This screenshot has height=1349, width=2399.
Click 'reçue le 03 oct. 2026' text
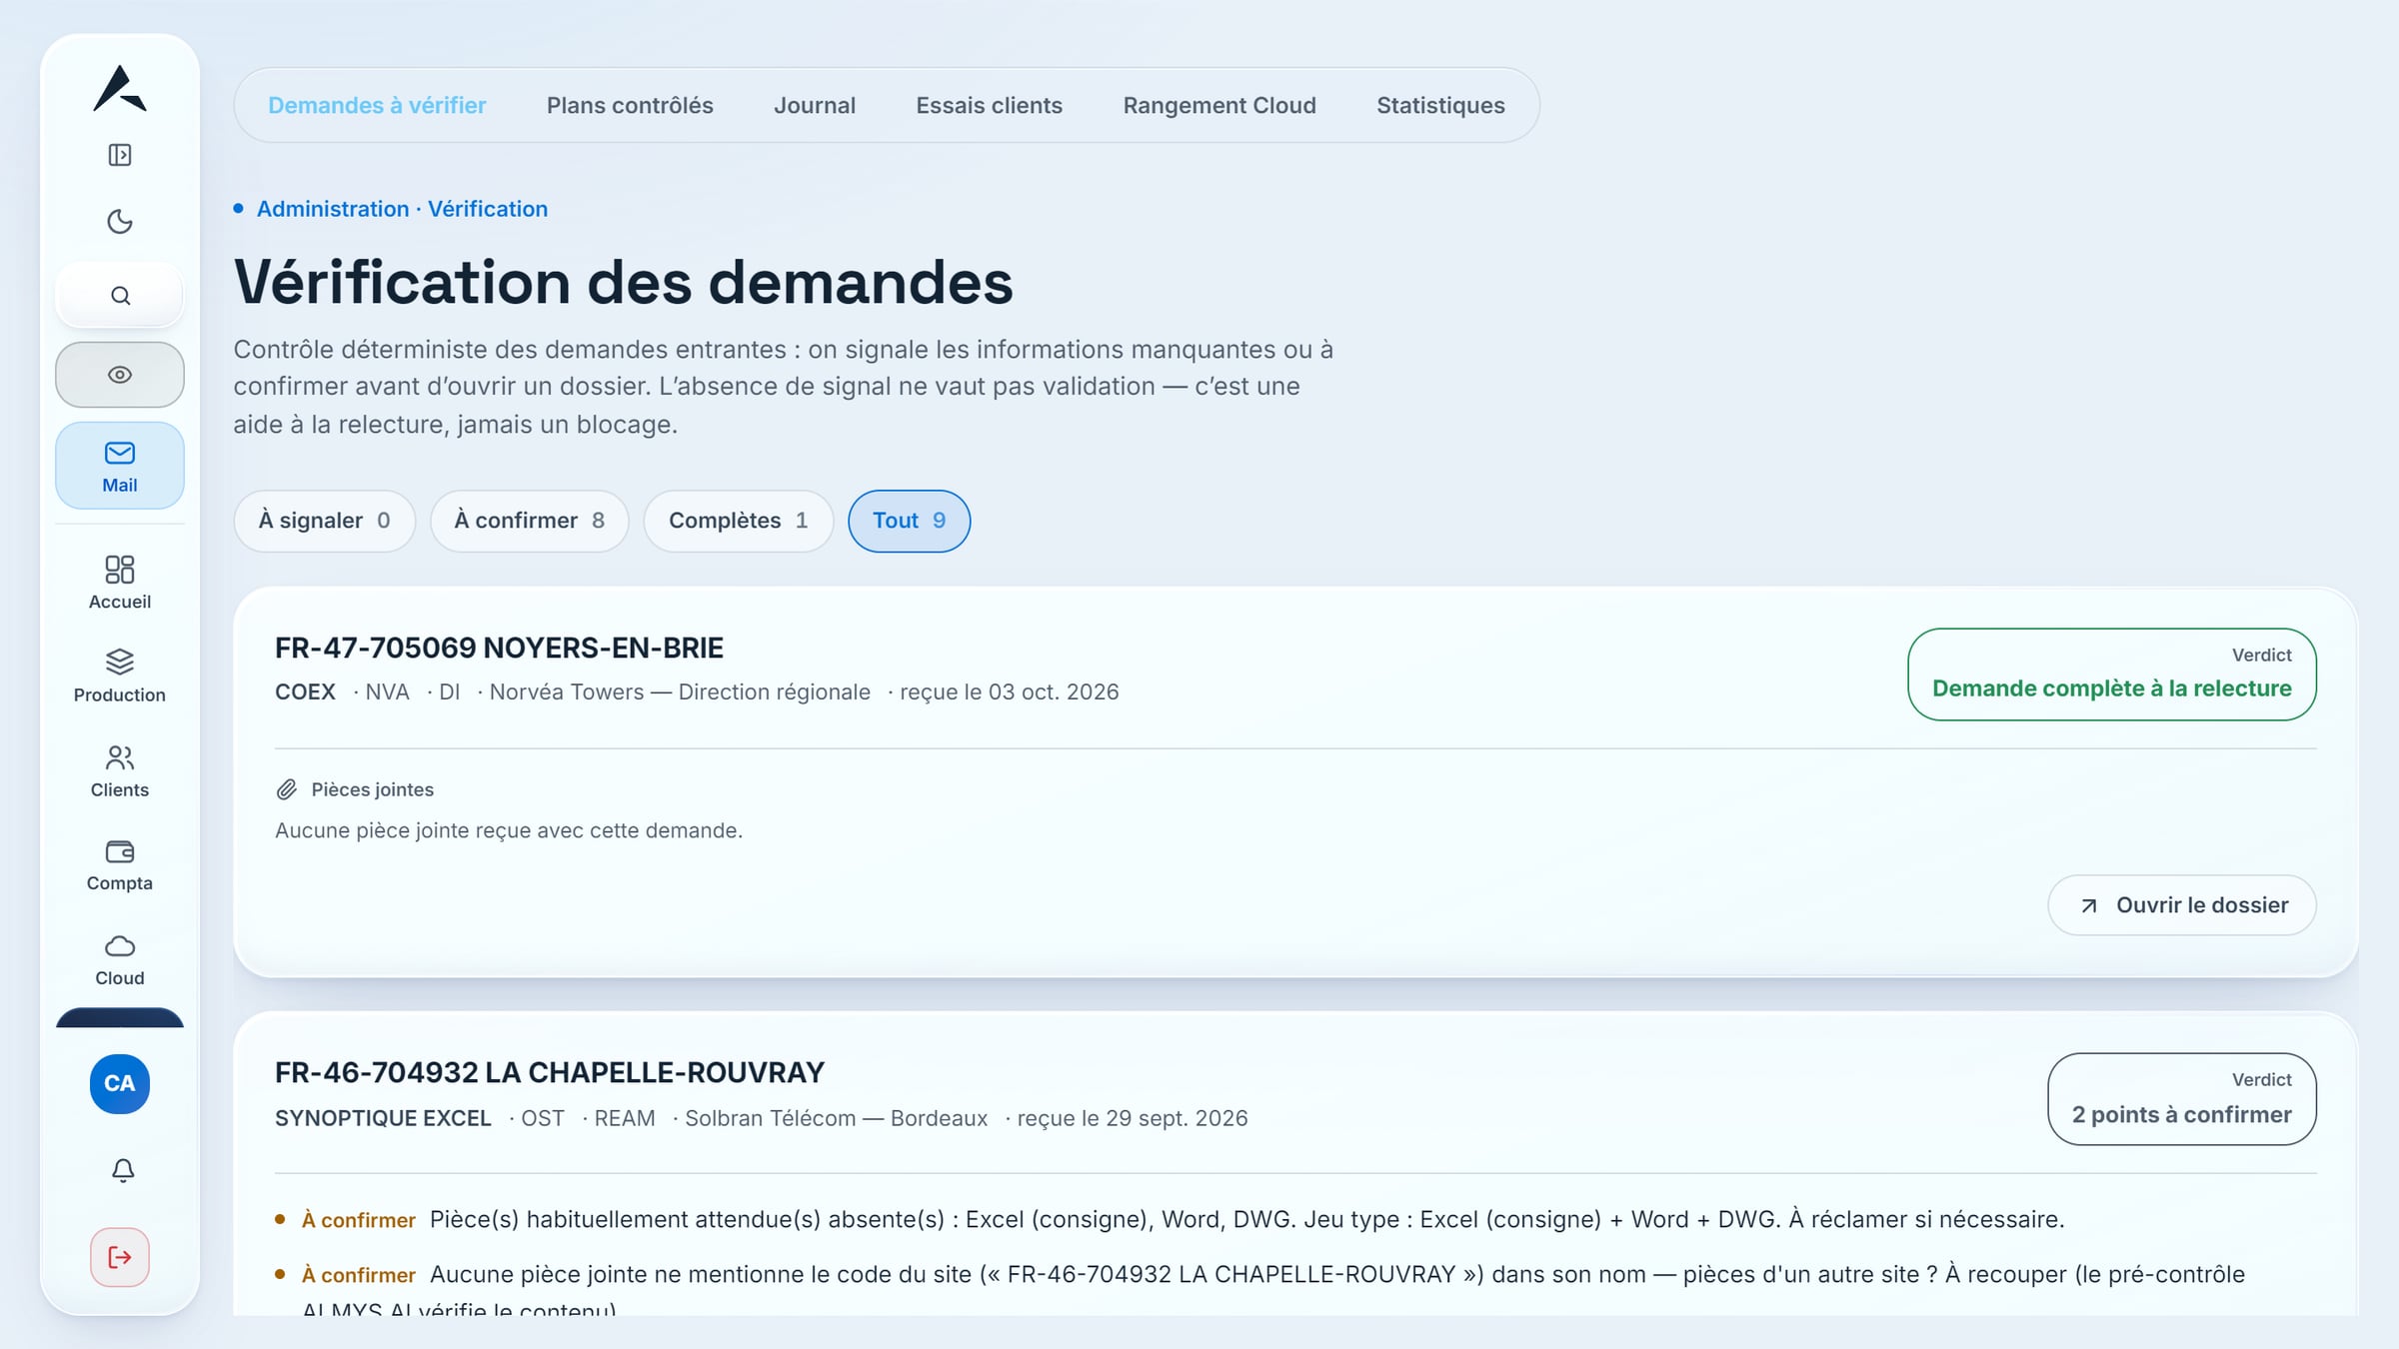[1009, 691]
